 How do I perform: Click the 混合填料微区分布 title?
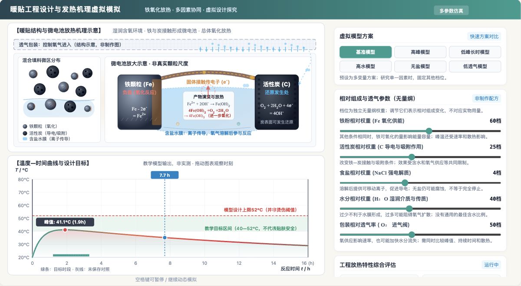click(42, 60)
